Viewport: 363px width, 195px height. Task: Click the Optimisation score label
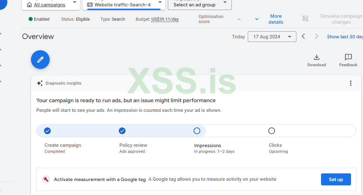tap(211, 19)
